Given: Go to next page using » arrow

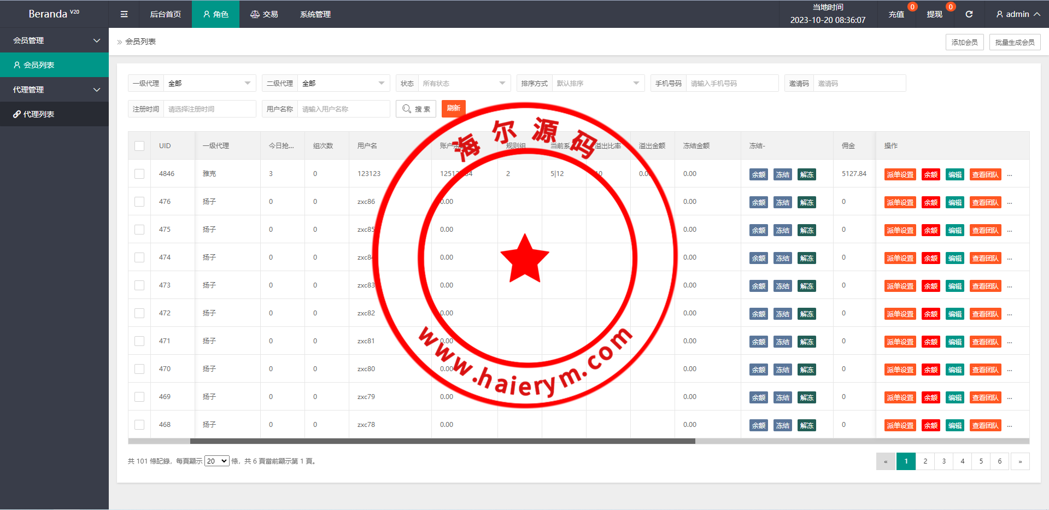Looking at the screenshot, I should pos(1020,461).
